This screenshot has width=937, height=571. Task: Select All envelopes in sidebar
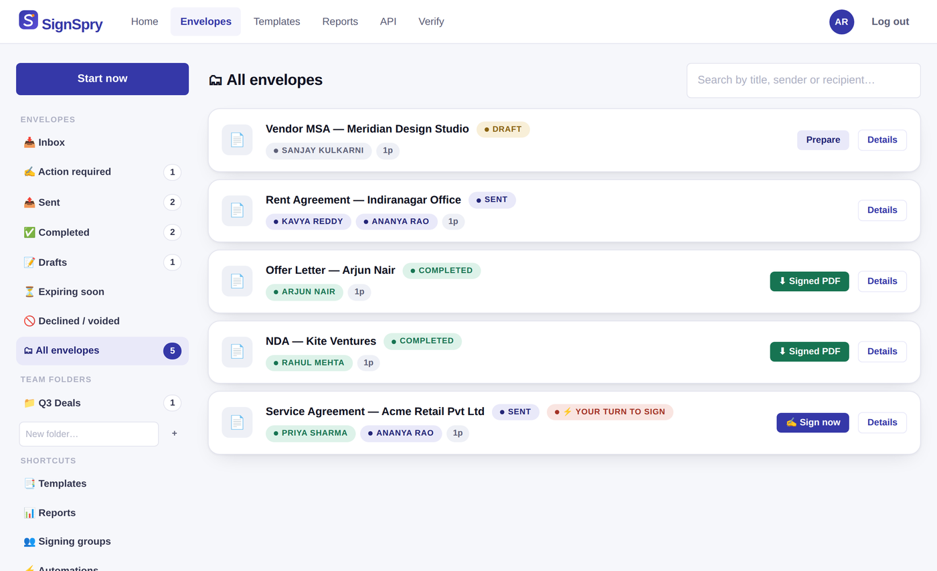coord(102,351)
